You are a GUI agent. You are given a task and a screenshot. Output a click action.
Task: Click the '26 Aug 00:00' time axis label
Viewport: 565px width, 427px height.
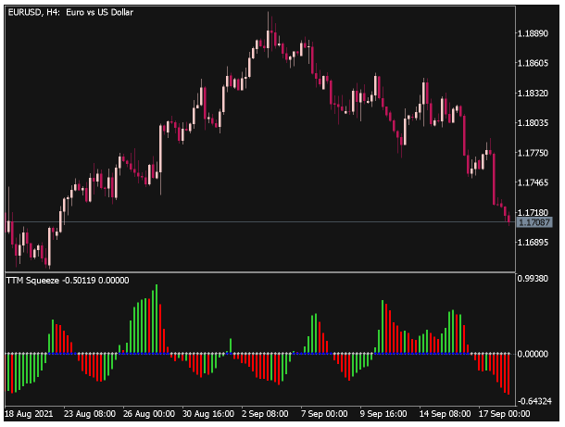[x=149, y=414]
